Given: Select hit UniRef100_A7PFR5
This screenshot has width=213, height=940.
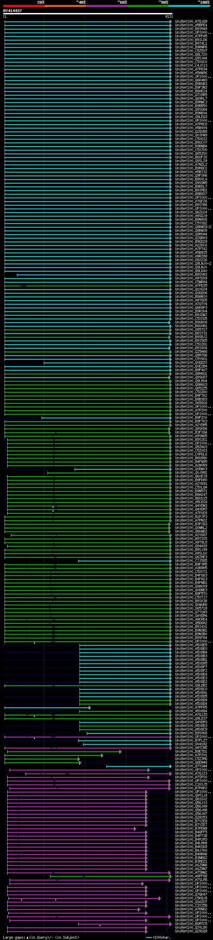Looking at the screenshot, I should click(x=191, y=707).
